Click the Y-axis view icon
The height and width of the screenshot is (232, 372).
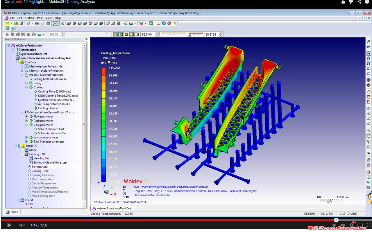(x=369, y=119)
